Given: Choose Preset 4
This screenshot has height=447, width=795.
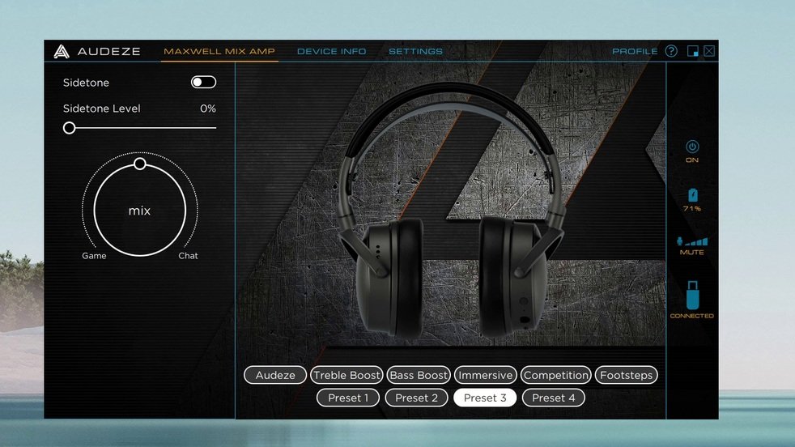Looking at the screenshot, I should 554,398.
